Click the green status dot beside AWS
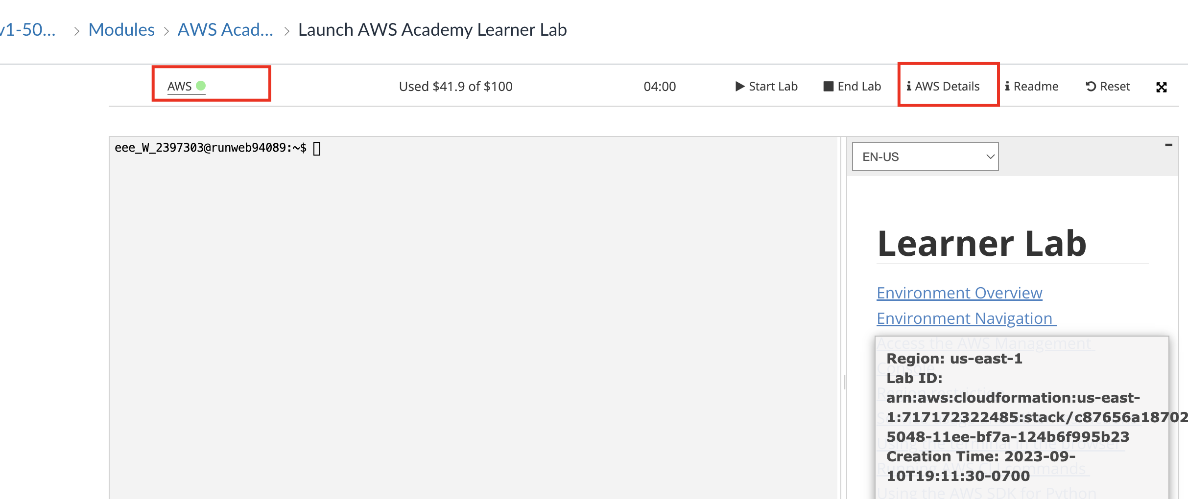 coord(201,85)
